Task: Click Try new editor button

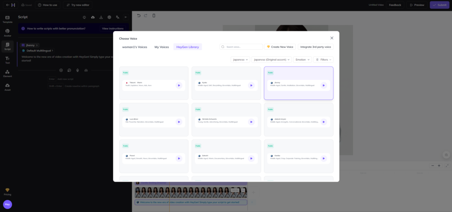Action: pyautogui.click(x=78, y=5)
